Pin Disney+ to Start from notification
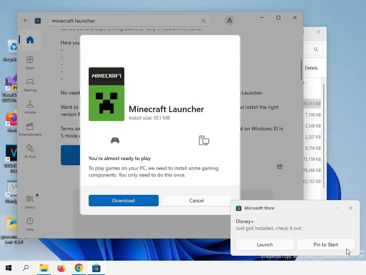366x275 pixels. click(x=326, y=244)
